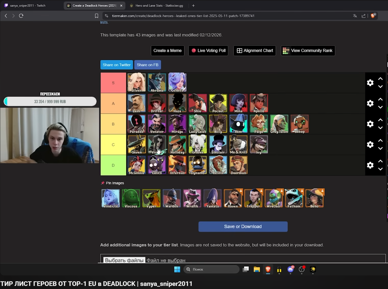Select Abrams hero thumbnail
Viewport: 388px width, 289px height.
[x=157, y=82]
